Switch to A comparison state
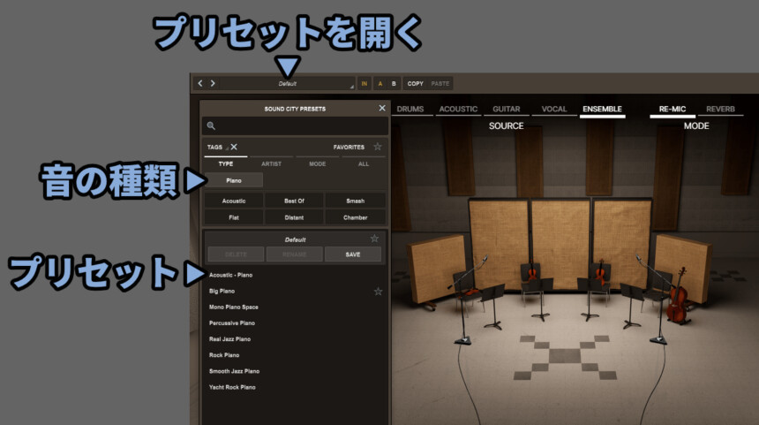 tap(380, 83)
